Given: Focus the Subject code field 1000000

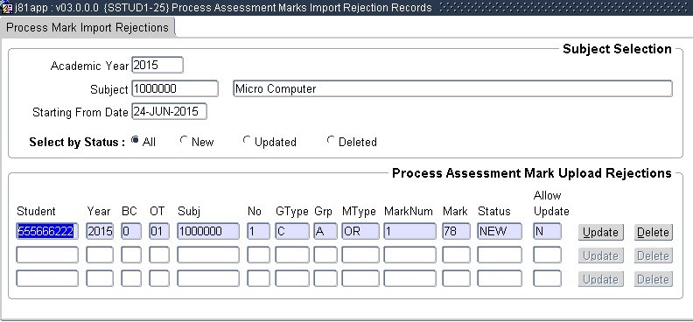Looking at the screenshot, I should pos(175,88).
